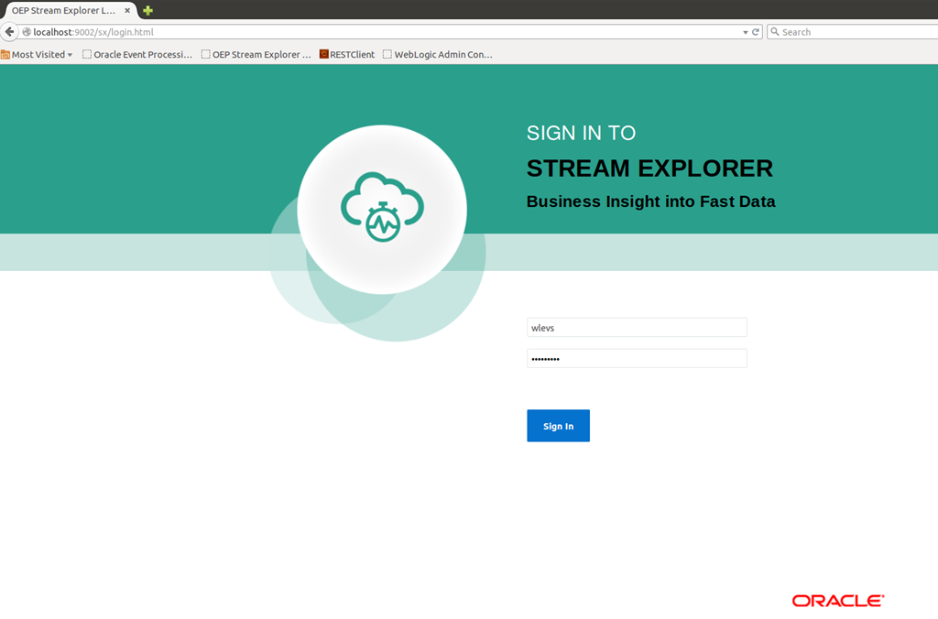This screenshot has height=619, width=938.
Task: Open a new tab with the plus icon
Action: click(x=147, y=10)
